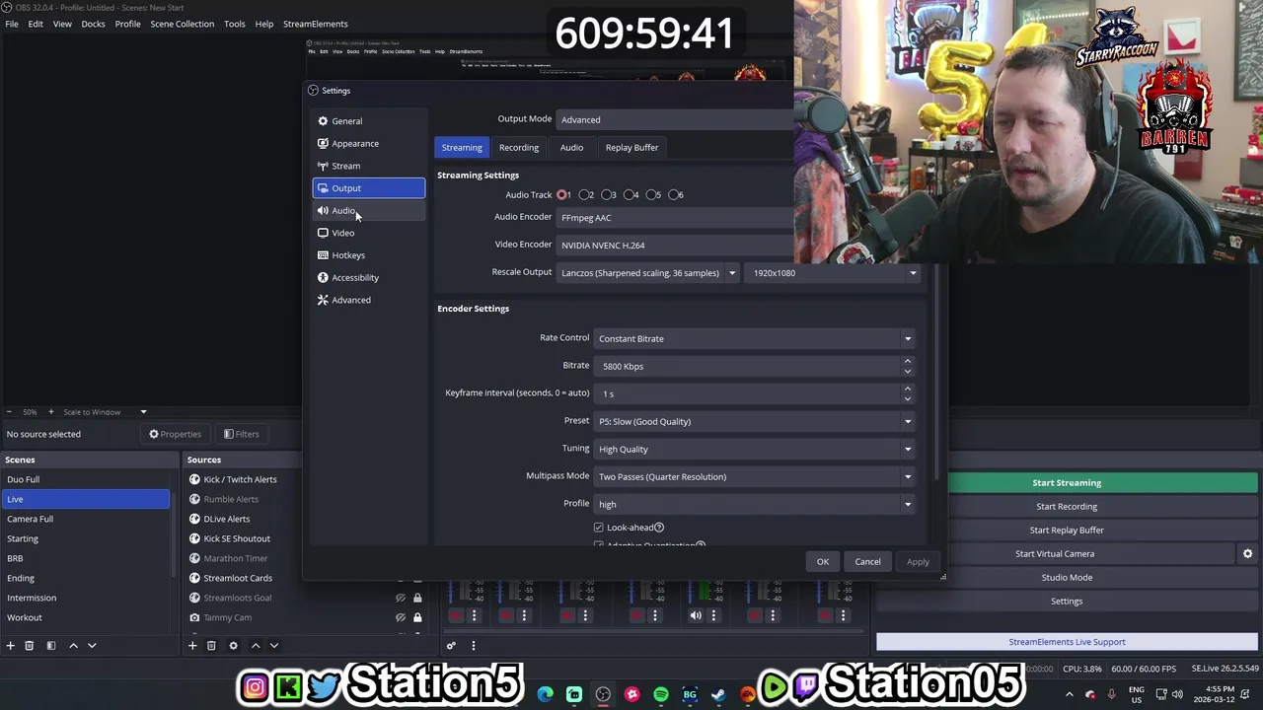Open the Tuning dropdown

(x=754, y=450)
